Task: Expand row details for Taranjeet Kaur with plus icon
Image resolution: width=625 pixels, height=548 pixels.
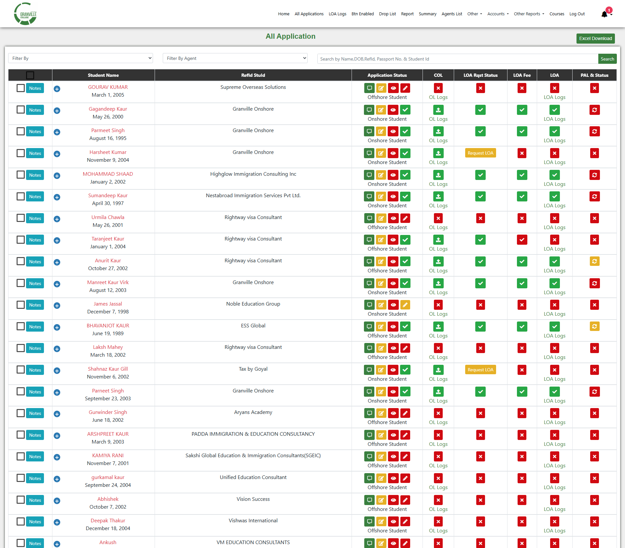Action: (57, 240)
